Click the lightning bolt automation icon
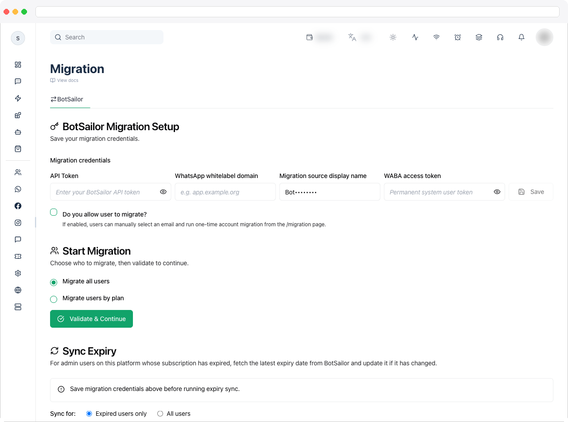Image resolution: width=568 pixels, height=422 pixels. pos(18,98)
